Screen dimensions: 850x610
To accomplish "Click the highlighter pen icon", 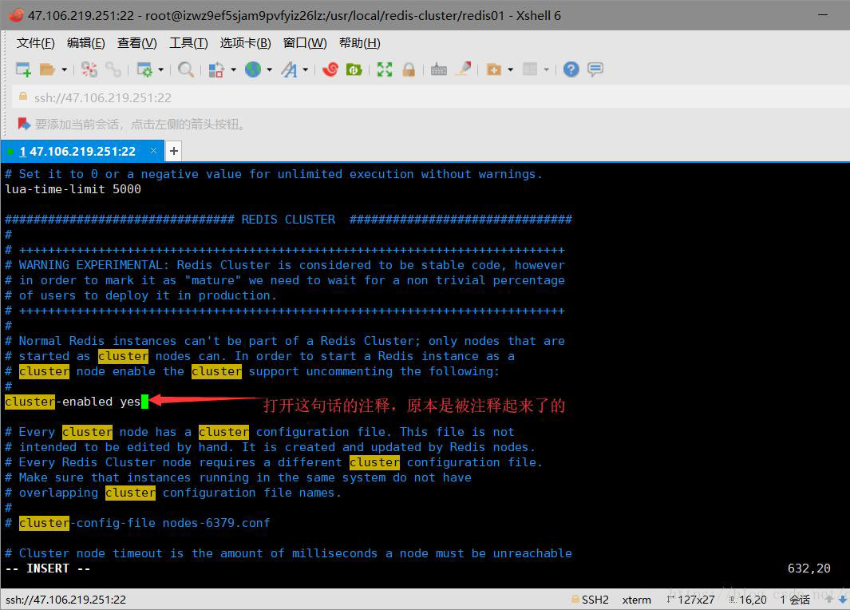I will coord(464,69).
